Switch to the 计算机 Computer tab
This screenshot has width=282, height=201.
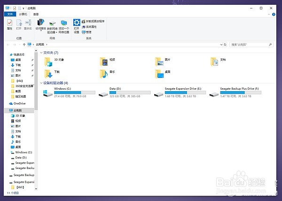point(23,14)
